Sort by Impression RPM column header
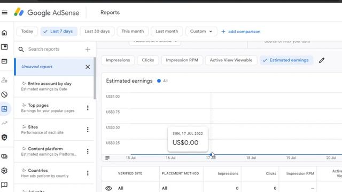 (x=300, y=173)
